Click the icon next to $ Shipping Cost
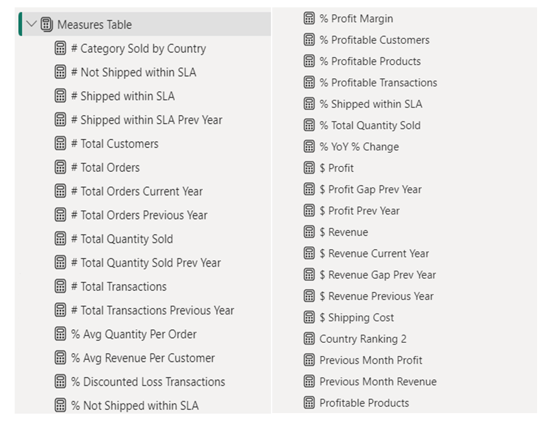This screenshot has width=553, height=429. coord(309,317)
